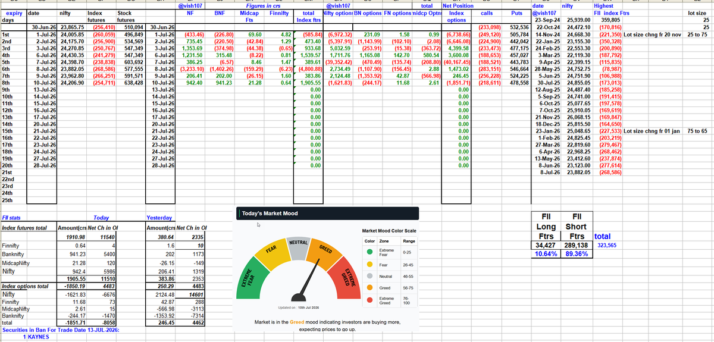
Task: Click 'Updated on : 10th Jul 2026' text
Action: (297, 308)
